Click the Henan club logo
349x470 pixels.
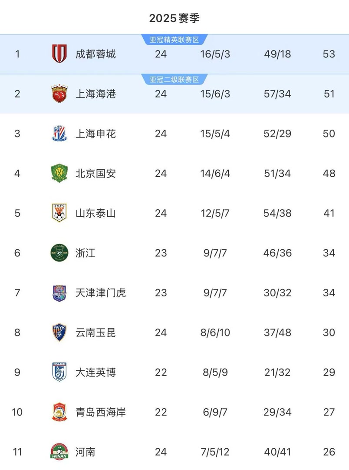coord(59,452)
